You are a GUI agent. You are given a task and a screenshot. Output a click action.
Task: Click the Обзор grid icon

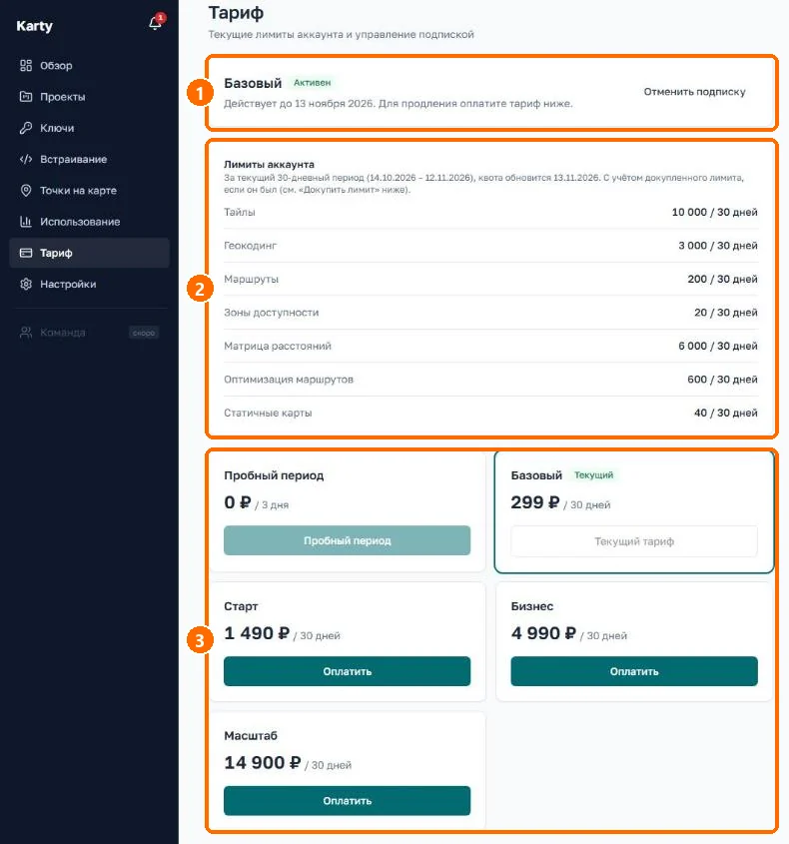26,66
